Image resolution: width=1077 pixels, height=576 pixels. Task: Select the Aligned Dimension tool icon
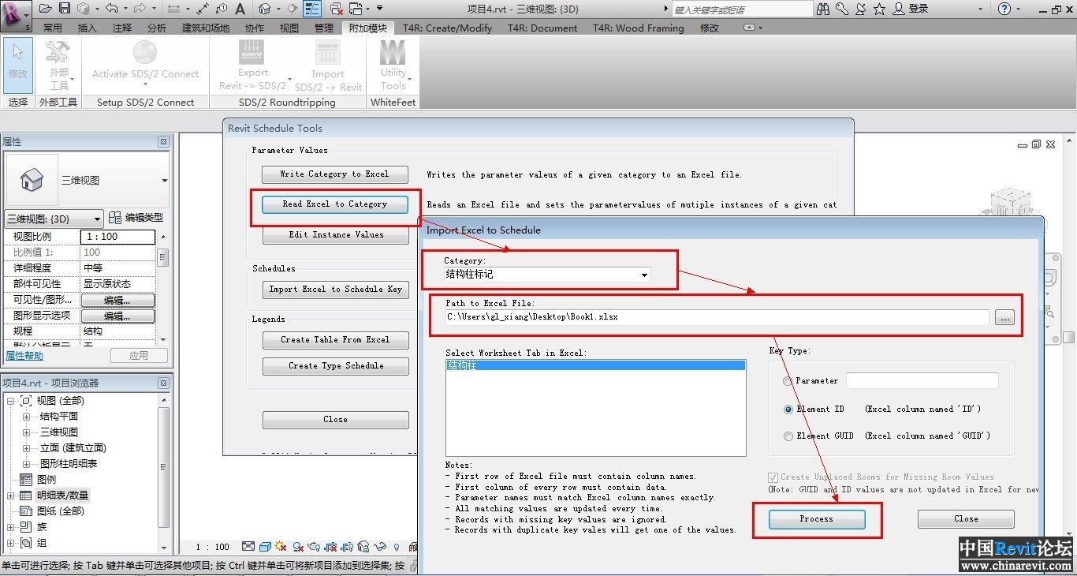(203, 9)
